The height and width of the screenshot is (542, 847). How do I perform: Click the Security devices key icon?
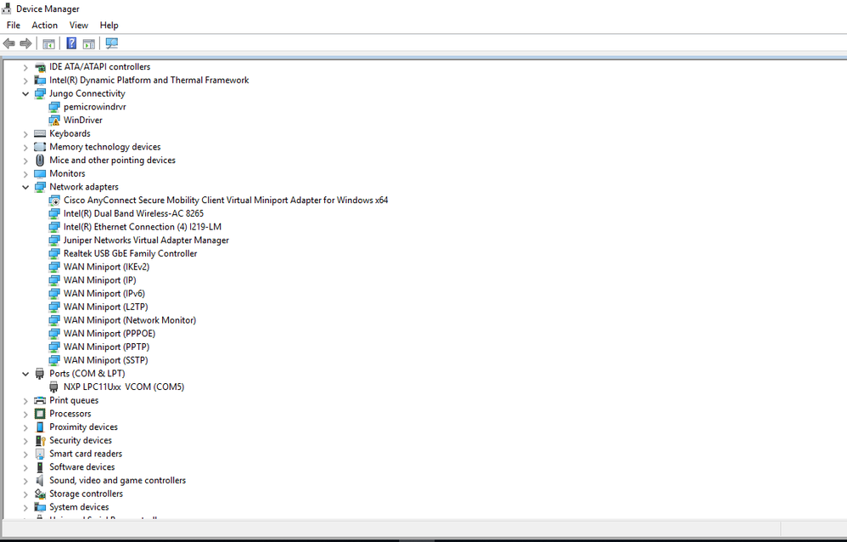point(40,440)
